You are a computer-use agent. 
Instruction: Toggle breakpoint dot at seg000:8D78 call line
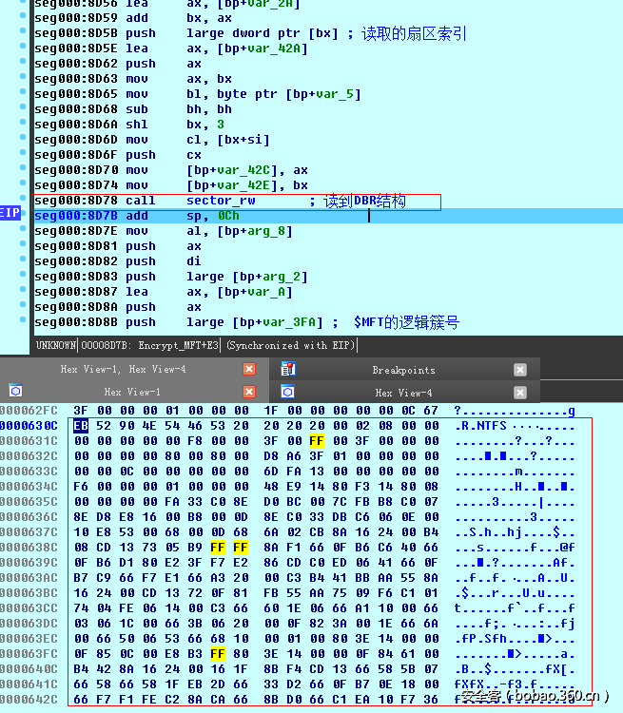point(24,201)
